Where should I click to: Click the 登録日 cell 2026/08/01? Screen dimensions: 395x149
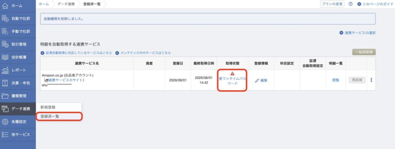coord(178,80)
